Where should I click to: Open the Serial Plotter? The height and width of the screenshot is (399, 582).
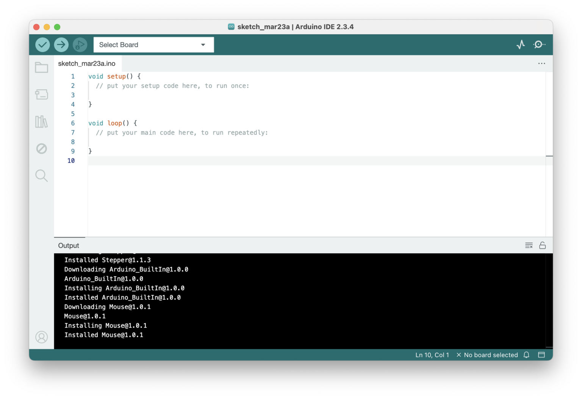(521, 44)
